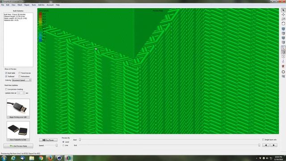This screenshot has height=161, width=286.
Task: Click the Material cost statistics line
Action: [x=11, y=20]
